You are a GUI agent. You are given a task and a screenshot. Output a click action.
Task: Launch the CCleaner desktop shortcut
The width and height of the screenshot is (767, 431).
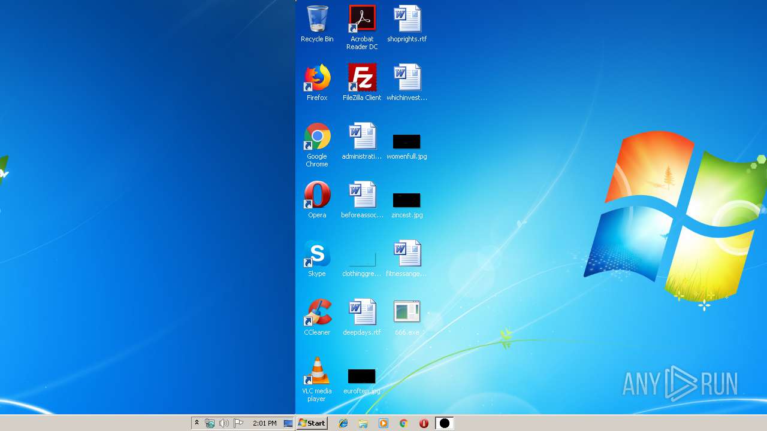click(317, 317)
